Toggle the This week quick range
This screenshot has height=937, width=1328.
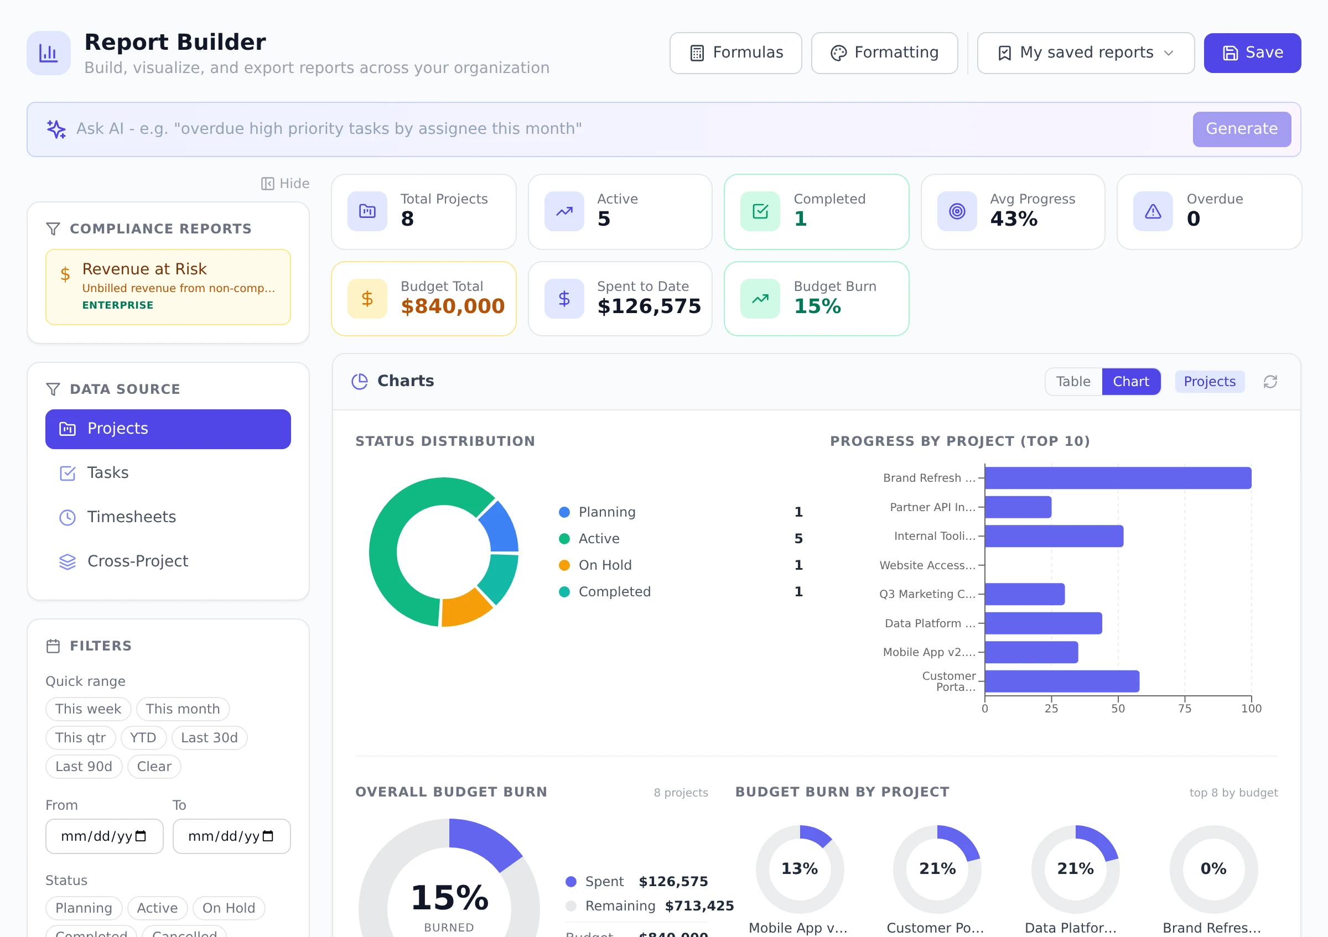coord(89,709)
